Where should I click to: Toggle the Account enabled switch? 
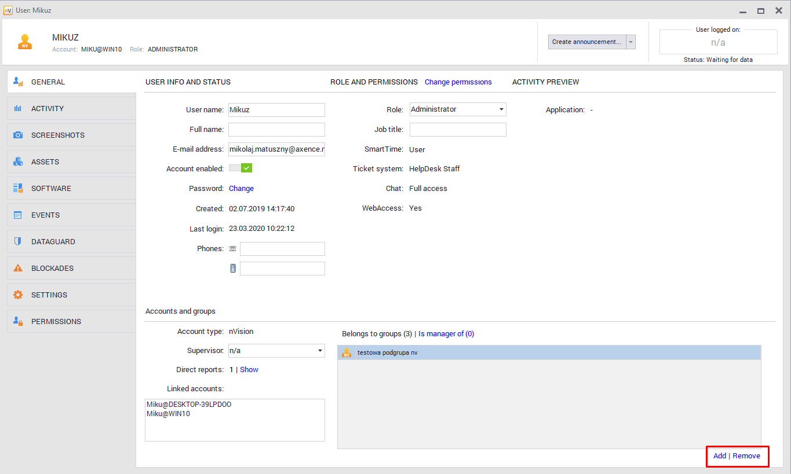tap(240, 168)
